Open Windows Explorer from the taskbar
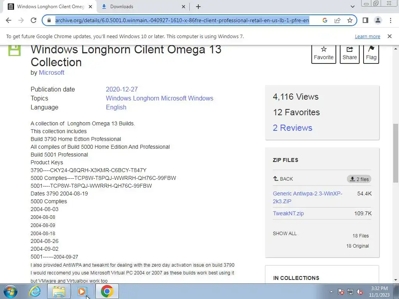Image resolution: width=399 pixels, height=299 pixels. tap(59, 291)
